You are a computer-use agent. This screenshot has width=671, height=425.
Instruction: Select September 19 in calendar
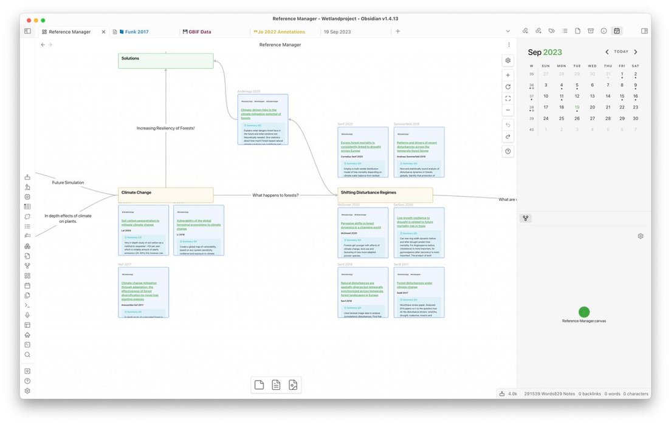tap(577, 107)
